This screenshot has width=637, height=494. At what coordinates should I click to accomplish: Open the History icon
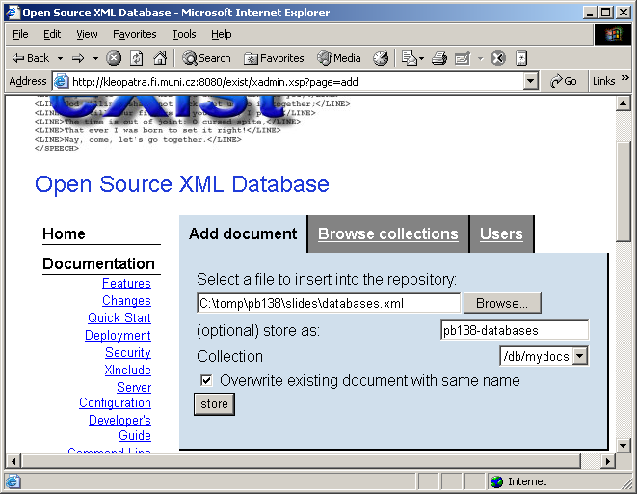pos(381,58)
